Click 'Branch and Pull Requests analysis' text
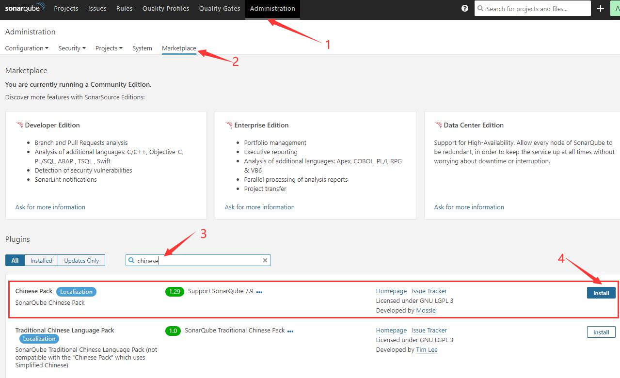The image size is (620, 378). coord(81,142)
